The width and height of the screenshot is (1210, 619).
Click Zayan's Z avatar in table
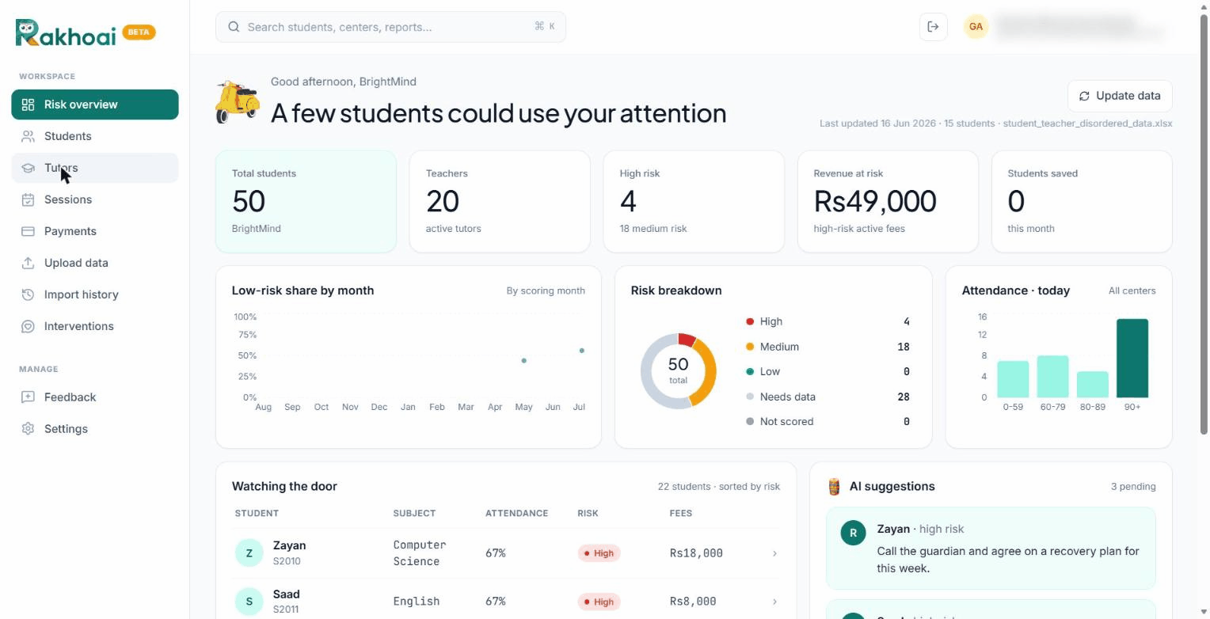[x=249, y=553]
